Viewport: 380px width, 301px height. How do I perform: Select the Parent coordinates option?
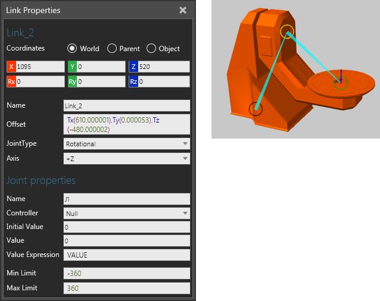click(x=112, y=48)
